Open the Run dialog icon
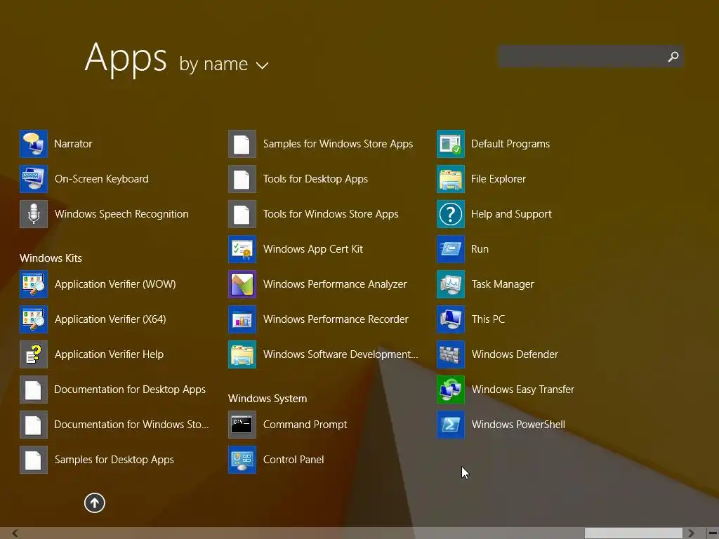 (x=451, y=249)
